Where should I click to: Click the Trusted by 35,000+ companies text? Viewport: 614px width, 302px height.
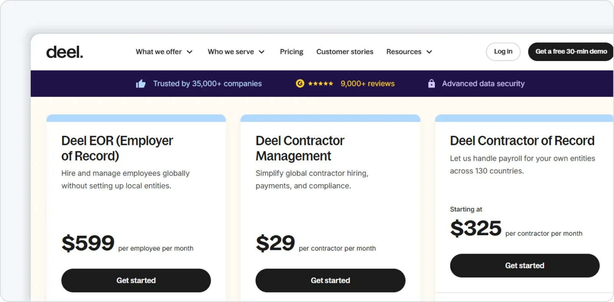(207, 84)
